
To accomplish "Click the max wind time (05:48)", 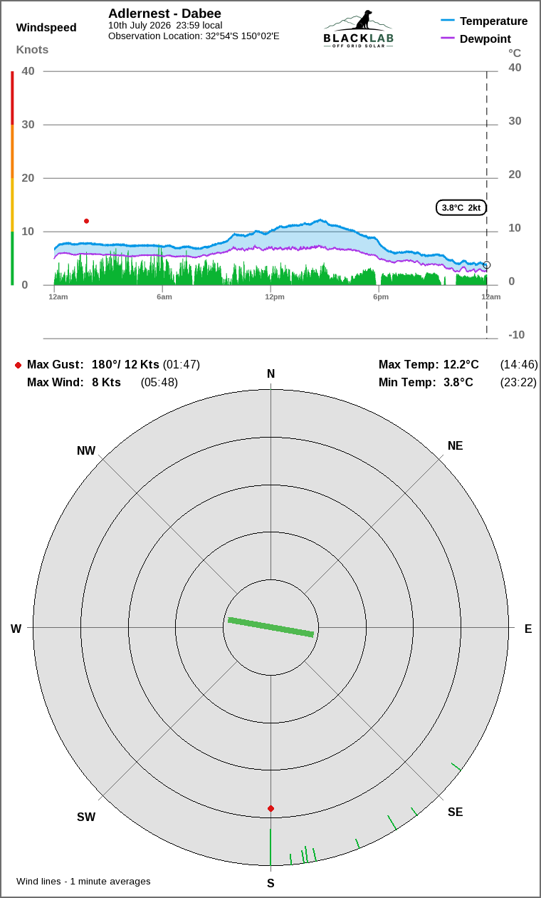I will [159, 383].
